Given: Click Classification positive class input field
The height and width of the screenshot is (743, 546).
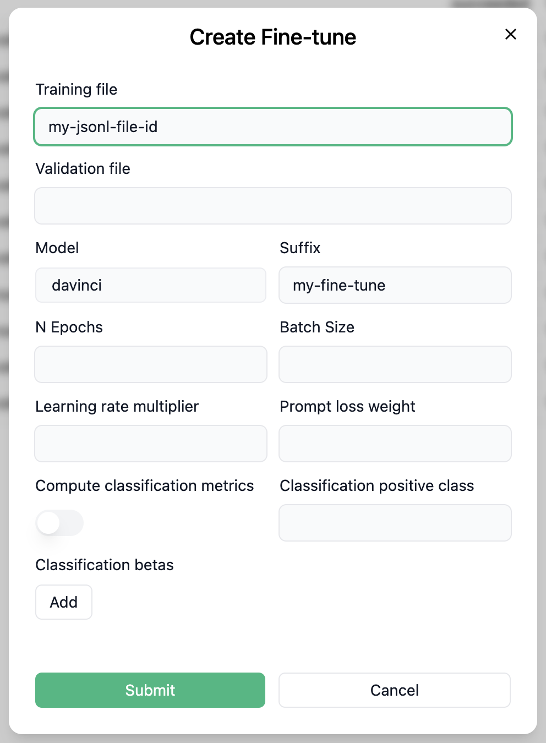Looking at the screenshot, I should click(x=395, y=523).
